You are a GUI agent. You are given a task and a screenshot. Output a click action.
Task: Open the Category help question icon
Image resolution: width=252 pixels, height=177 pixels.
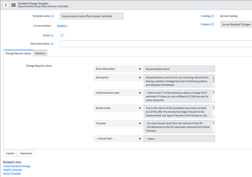point(213,25)
